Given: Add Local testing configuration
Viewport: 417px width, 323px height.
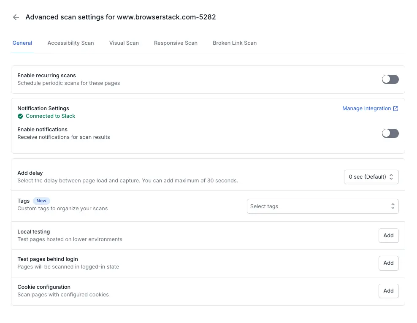Looking at the screenshot, I should click(388, 236).
